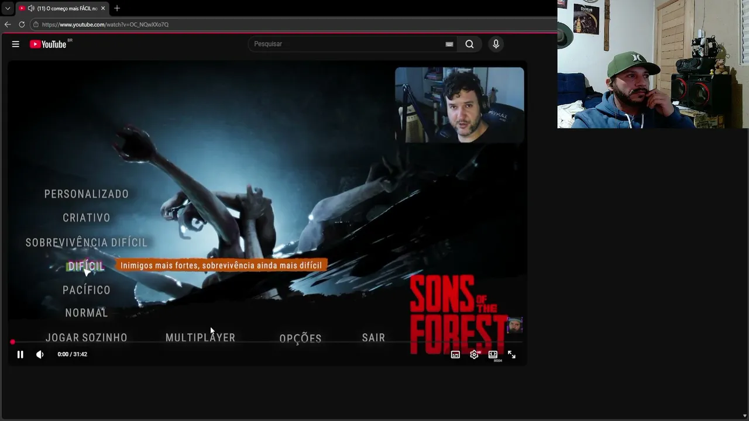The height and width of the screenshot is (421, 749).
Task: Expand the tab search dropdown
Action: [x=8, y=8]
